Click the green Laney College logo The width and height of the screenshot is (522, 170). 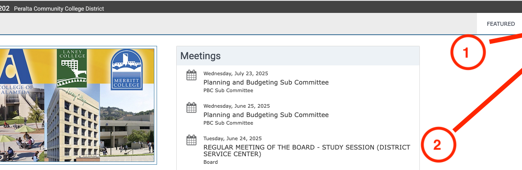pos(71,68)
